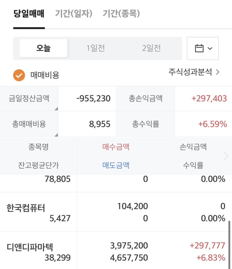
Task: Sort by 매도금액 column header
Action: [116, 165]
